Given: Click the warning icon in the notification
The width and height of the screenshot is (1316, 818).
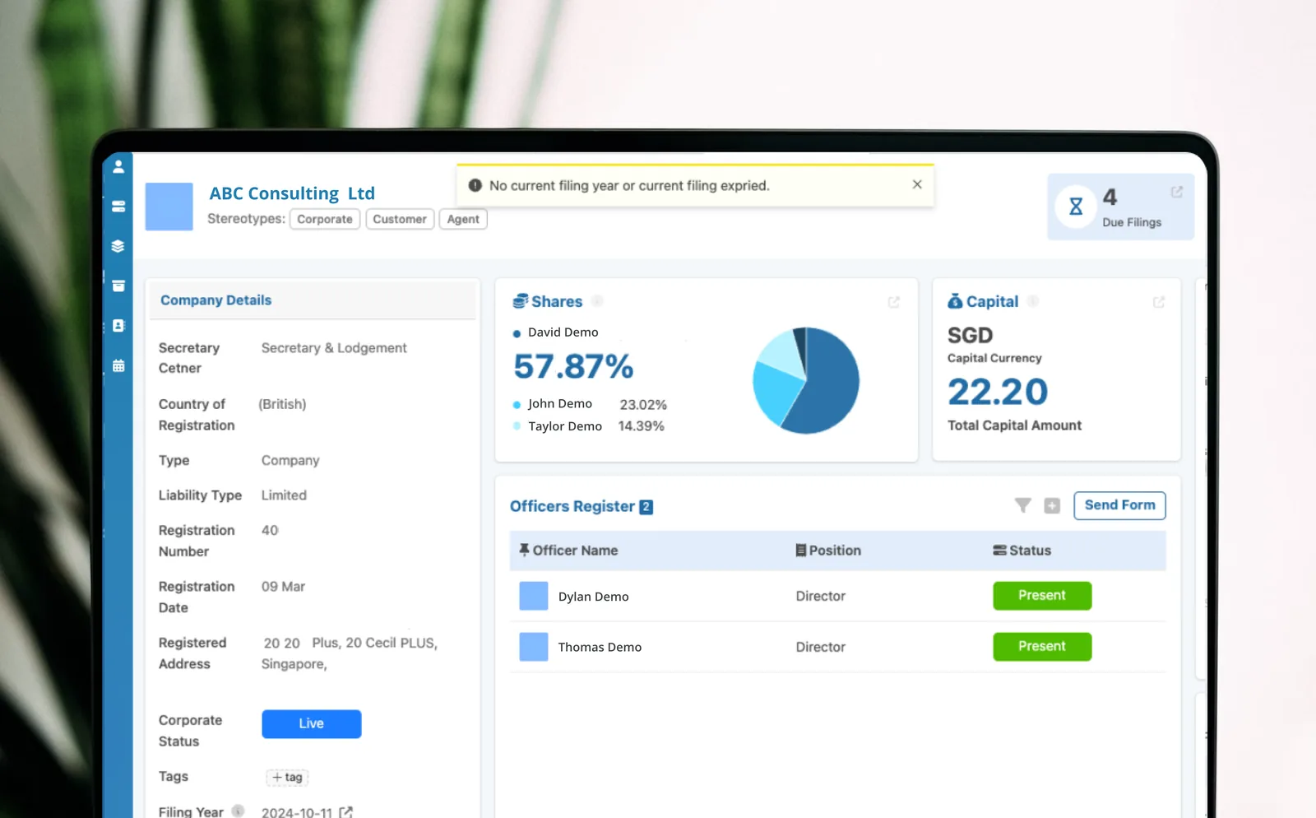Looking at the screenshot, I should coord(475,185).
